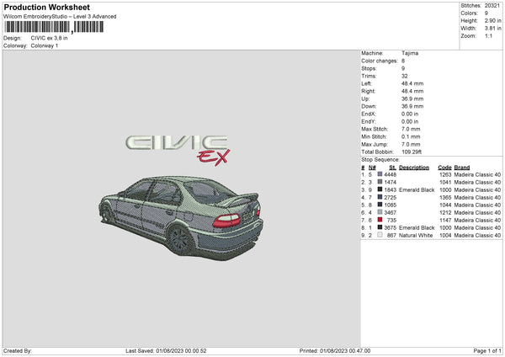505x357 pixels.
Task: Select the N# column header
Action: (372, 168)
